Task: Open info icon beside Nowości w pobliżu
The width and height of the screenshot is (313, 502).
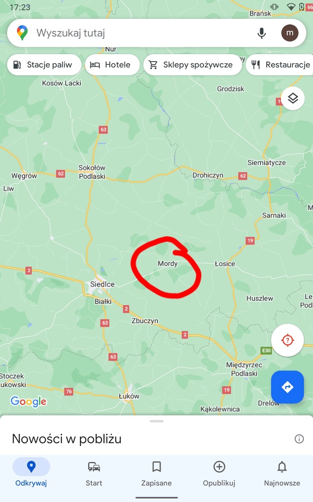Action: pyautogui.click(x=299, y=439)
